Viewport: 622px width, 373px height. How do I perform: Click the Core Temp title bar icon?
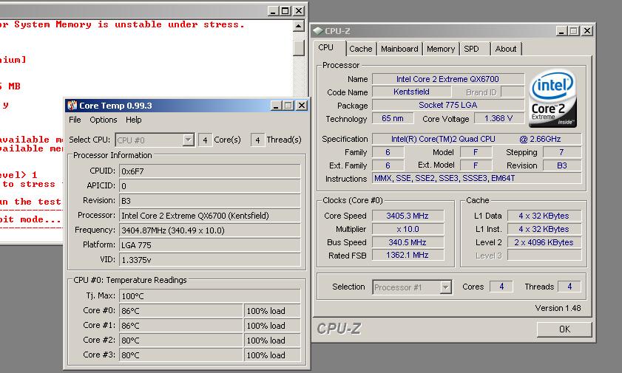pyautogui.click(x=72, y=106)
